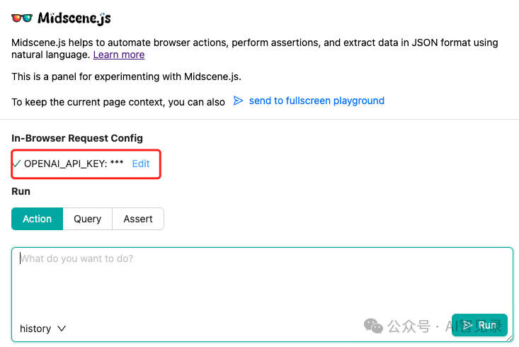Choose the Assert mode
519x347 pixels.
coord(138,219)
